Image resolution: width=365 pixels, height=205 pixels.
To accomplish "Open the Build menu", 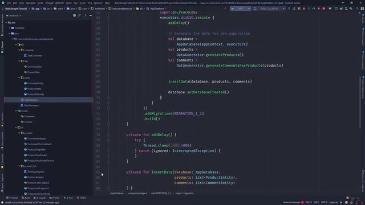I will (68, 3).
